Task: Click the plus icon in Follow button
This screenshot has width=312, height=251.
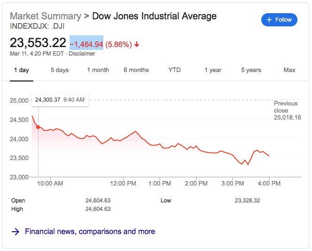Action: [x=269, y=20]
